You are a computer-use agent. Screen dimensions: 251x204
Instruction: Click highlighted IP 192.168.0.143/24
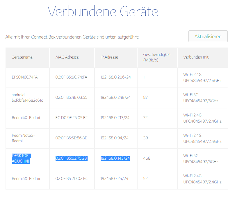click(115, 158)
